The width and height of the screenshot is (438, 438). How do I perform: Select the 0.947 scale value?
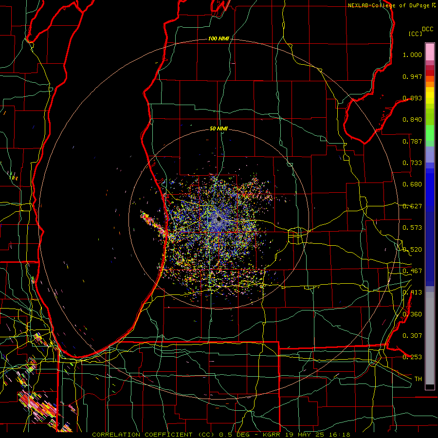[x=412, y=76]
